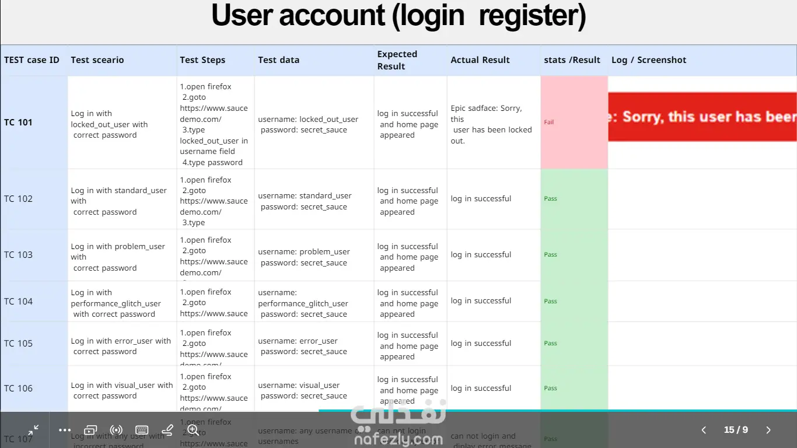The image size is (797, 448).
Task: Click 'log in successful' actual result for TC 104
Action: [481, 301]
